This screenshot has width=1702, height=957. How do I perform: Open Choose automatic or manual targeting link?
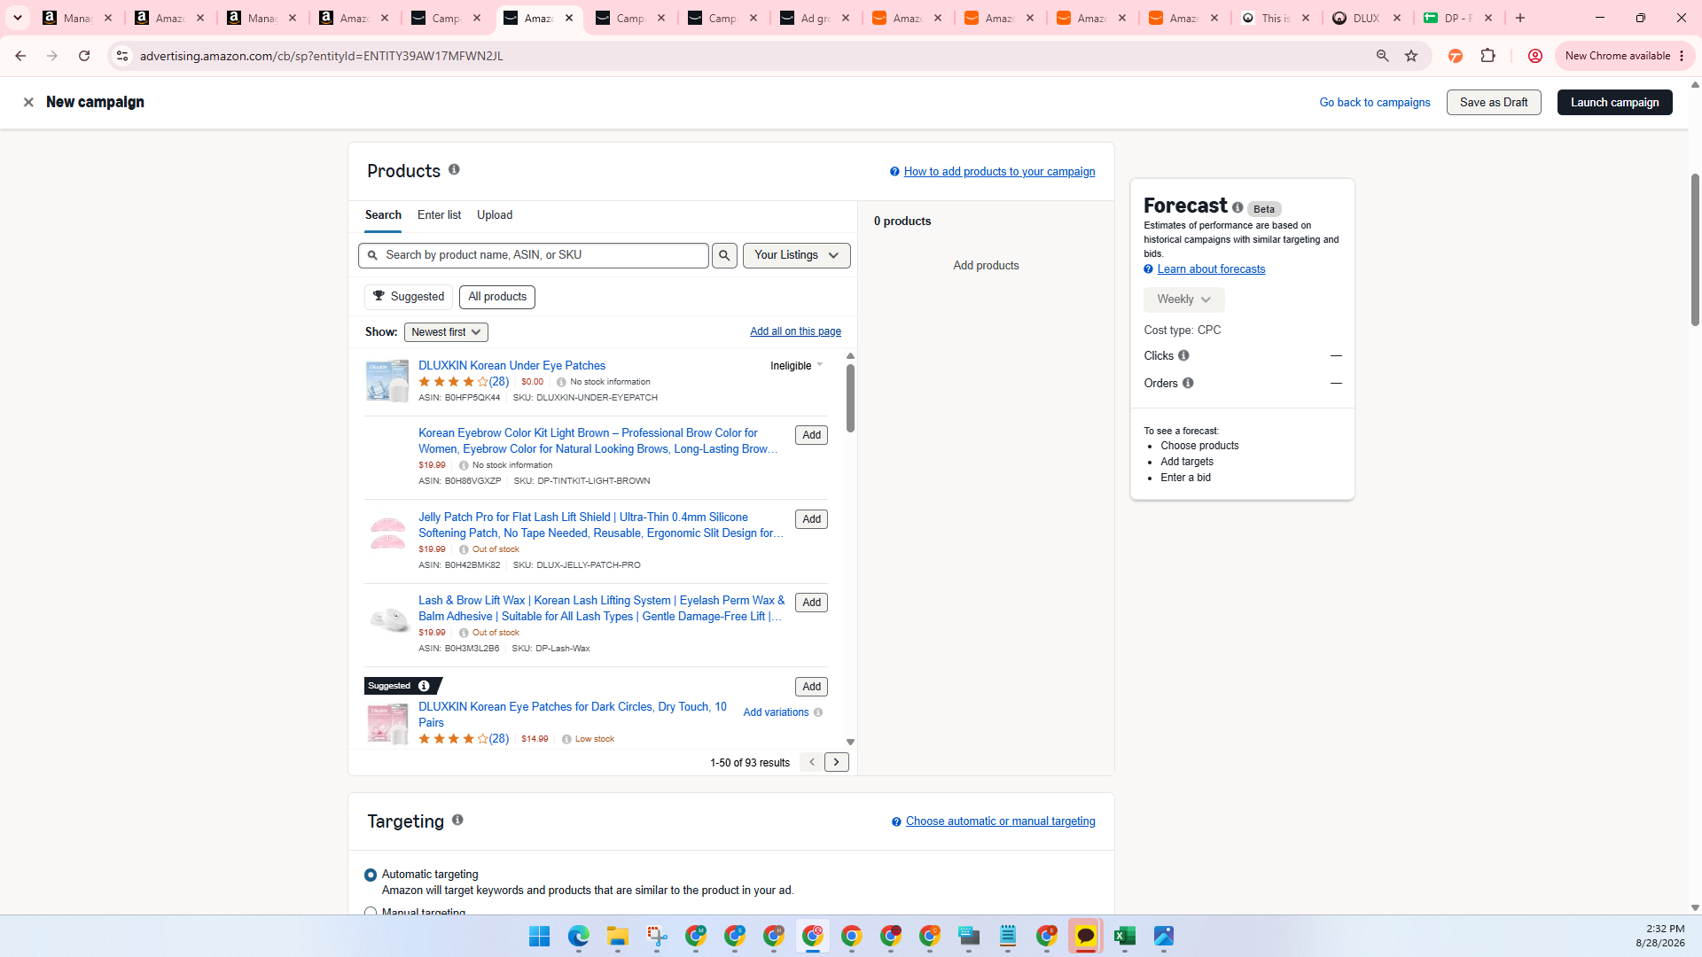[x=1000, y=821]
